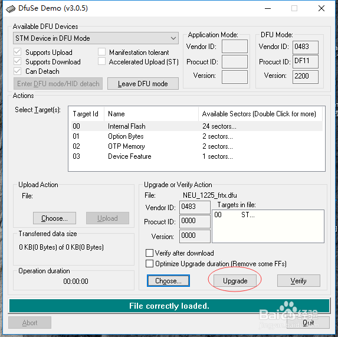The image size is (338, 337).
Task: Close the DfuSe Demo window
Action: (x=321, y=8)
